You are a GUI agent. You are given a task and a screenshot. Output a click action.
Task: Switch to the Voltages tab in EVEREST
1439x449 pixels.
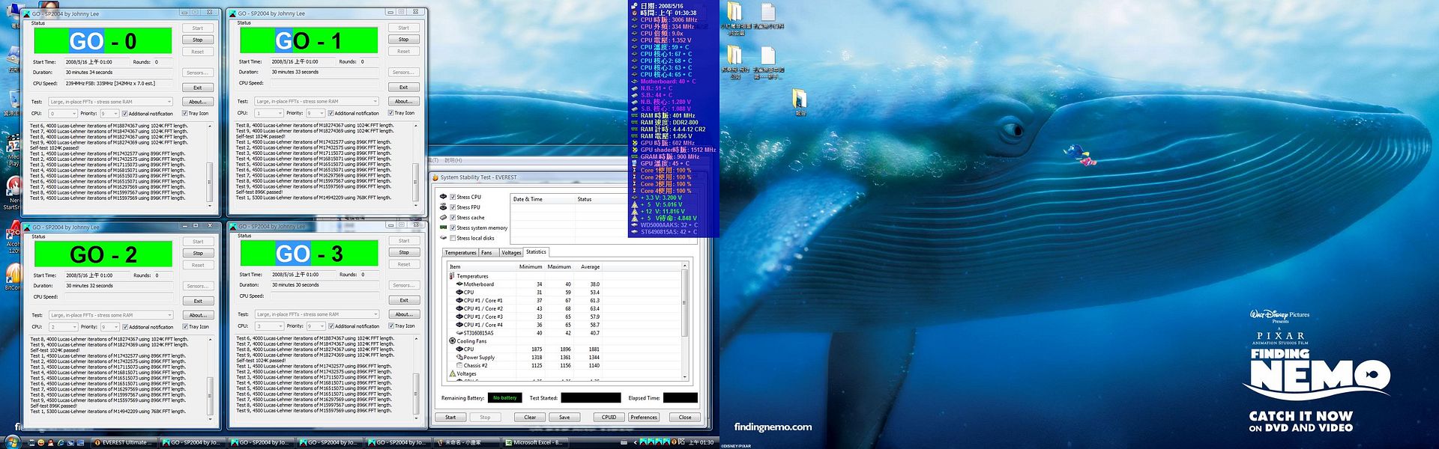click(511, 253)
